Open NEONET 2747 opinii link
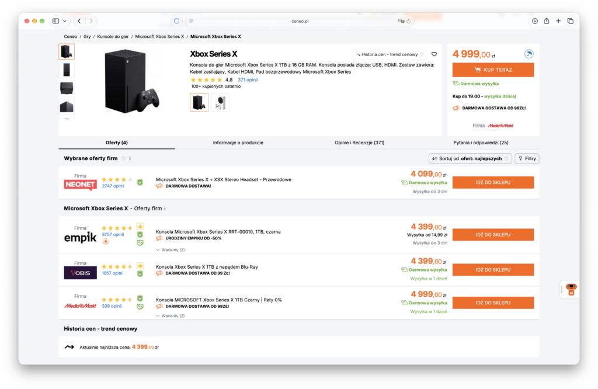Viewport: 598px width, 389px height. pyautogui.click(x=113, y=186)
